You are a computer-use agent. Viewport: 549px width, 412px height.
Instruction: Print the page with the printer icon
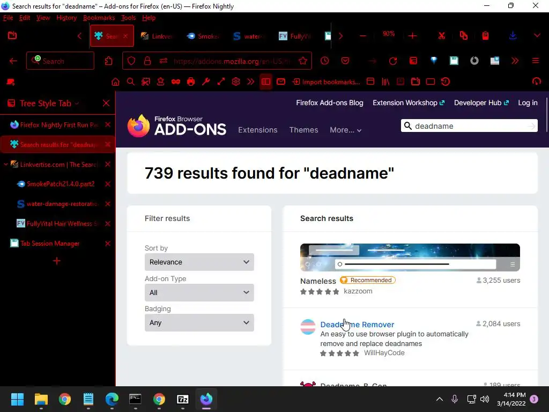(191, 82)
